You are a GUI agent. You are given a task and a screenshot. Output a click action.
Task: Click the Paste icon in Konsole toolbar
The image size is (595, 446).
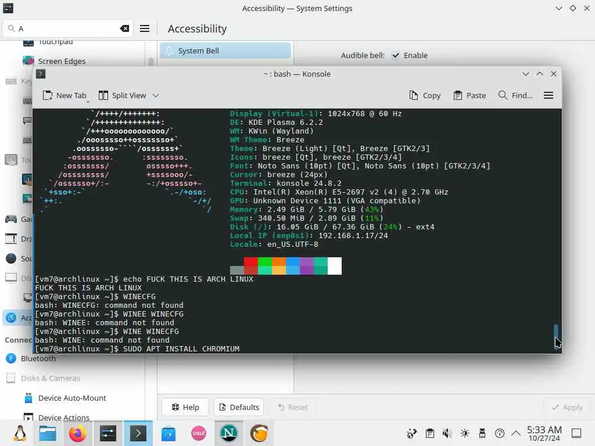458,96
